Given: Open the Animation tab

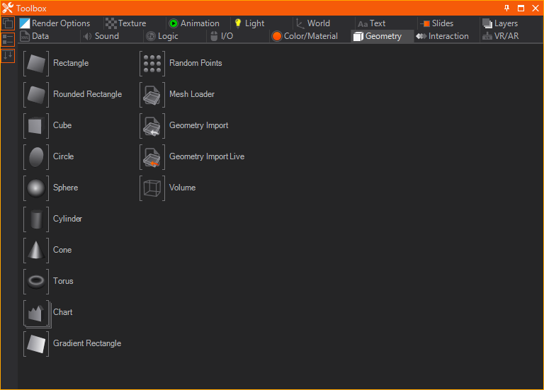Looking at the screenshot, I should pos(194,23).
